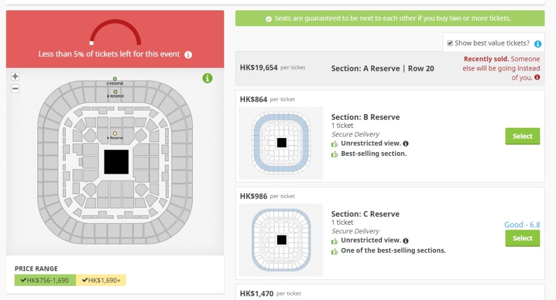Select the C Reserve HK$986 ticket
Image resolution: width=556 pixels, height=300 pixels.
(x=522, y=238)
